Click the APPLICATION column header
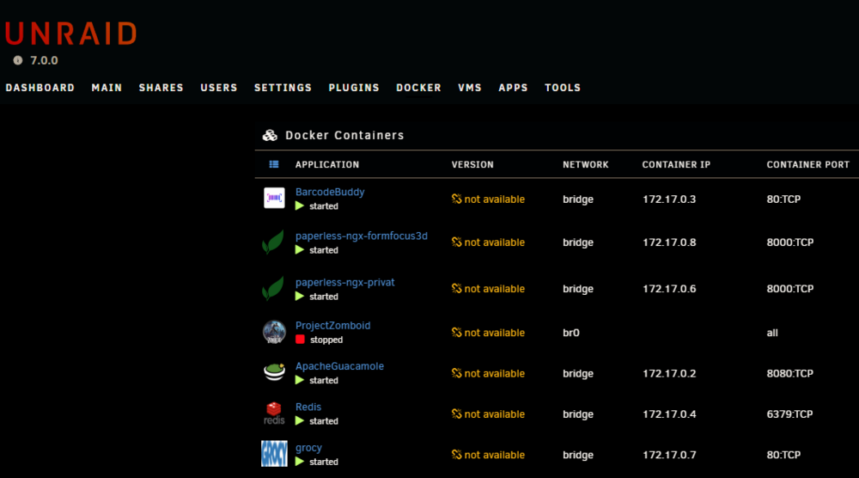Screen dimensions: 859x478 click(327, 164)
